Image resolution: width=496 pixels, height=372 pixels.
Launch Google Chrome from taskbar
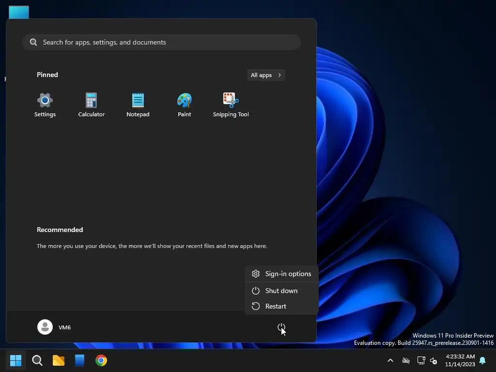(101, 360)
